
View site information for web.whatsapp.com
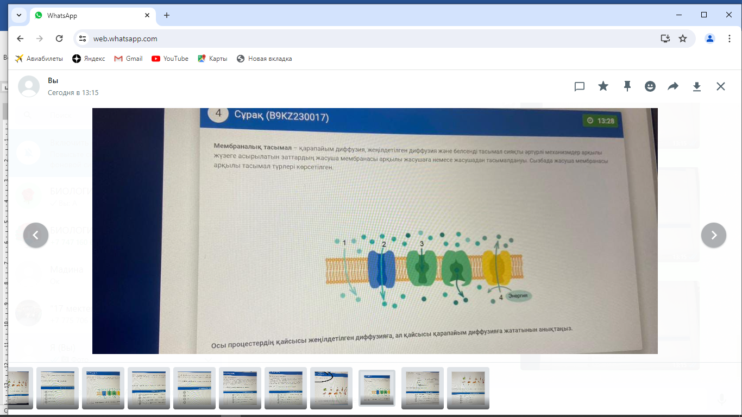click(x=83, y=39)
